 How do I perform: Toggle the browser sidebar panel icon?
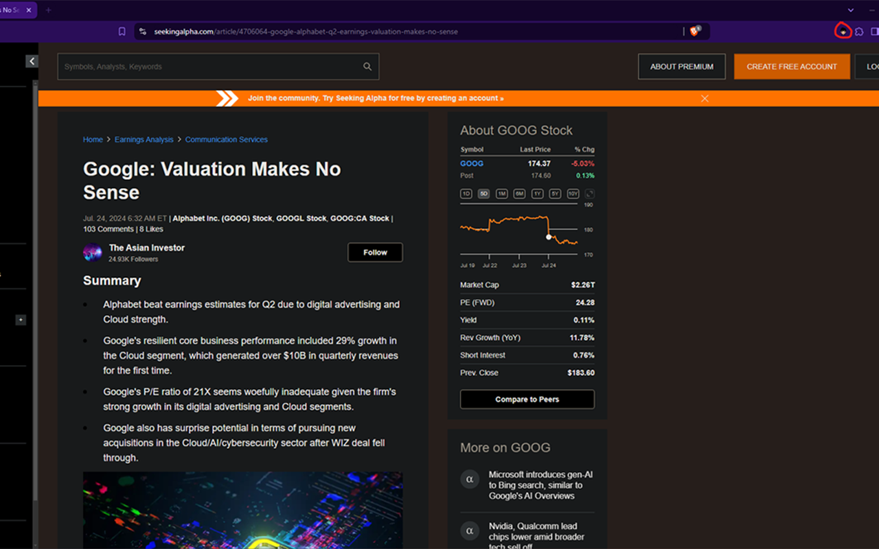pos(875,32)
